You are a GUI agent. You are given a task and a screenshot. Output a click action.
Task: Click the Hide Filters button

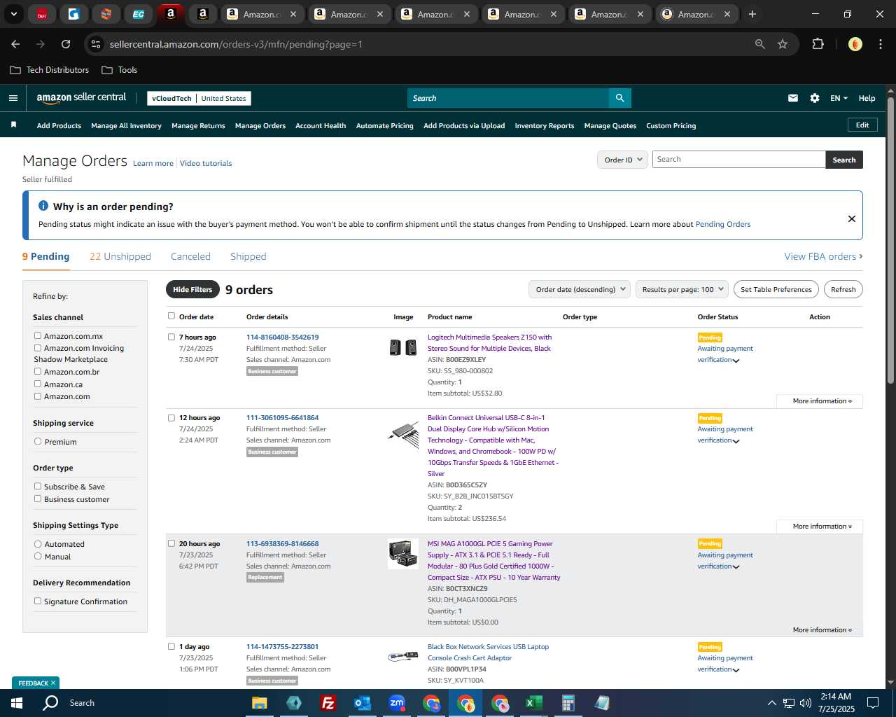[192, 289]
